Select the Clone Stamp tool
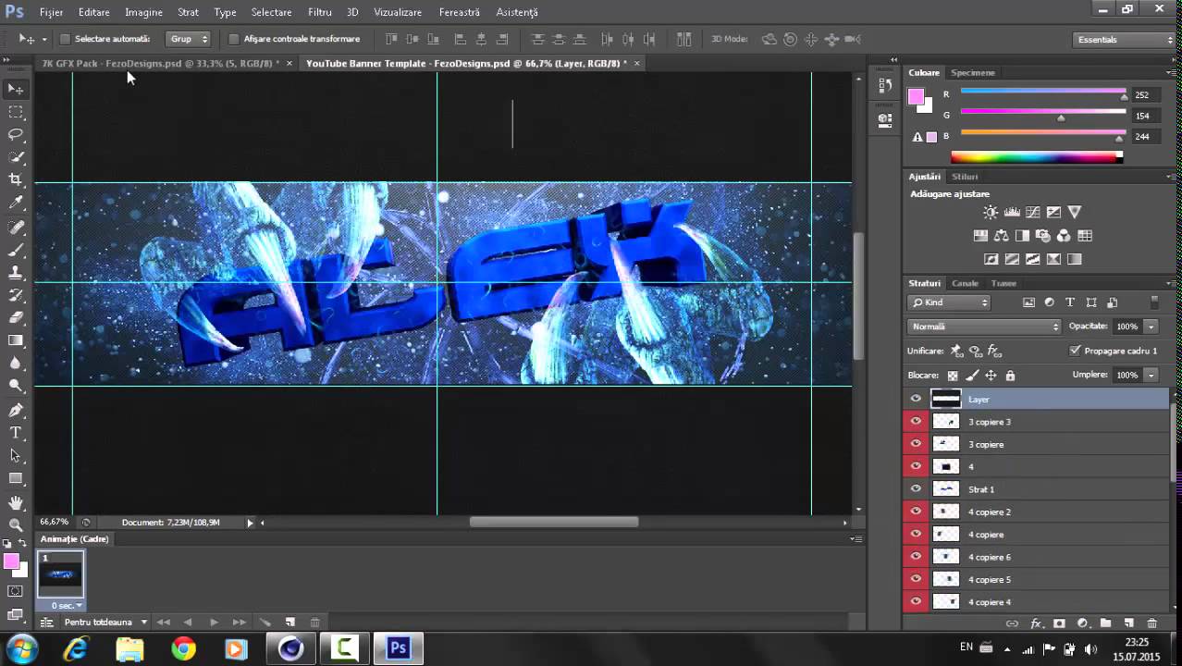The height and width of the screenshot is (666, 1182). (x=16, y=273)
